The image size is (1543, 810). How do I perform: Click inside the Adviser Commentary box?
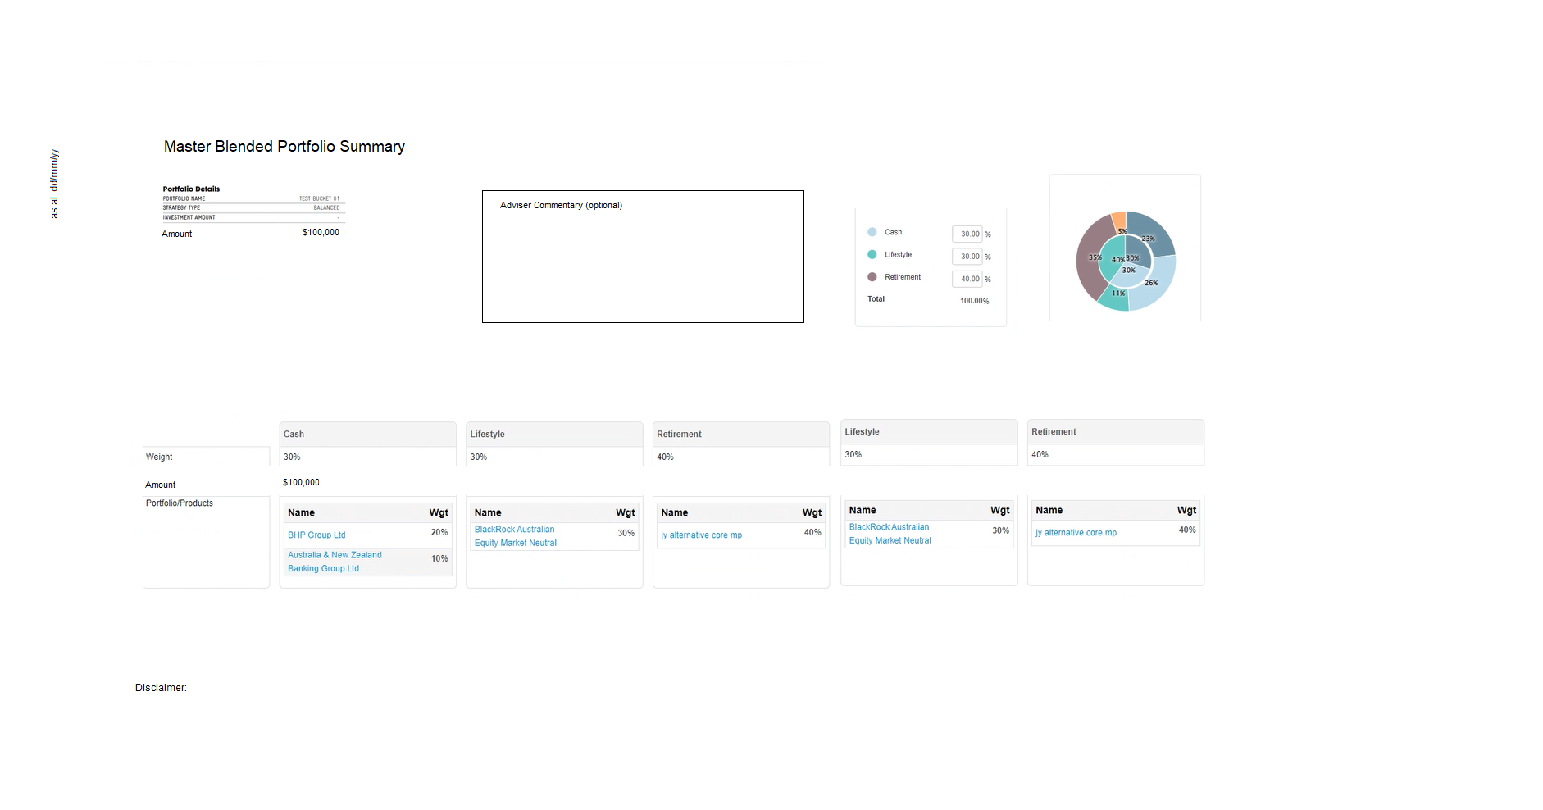click(x=643, y=262)
